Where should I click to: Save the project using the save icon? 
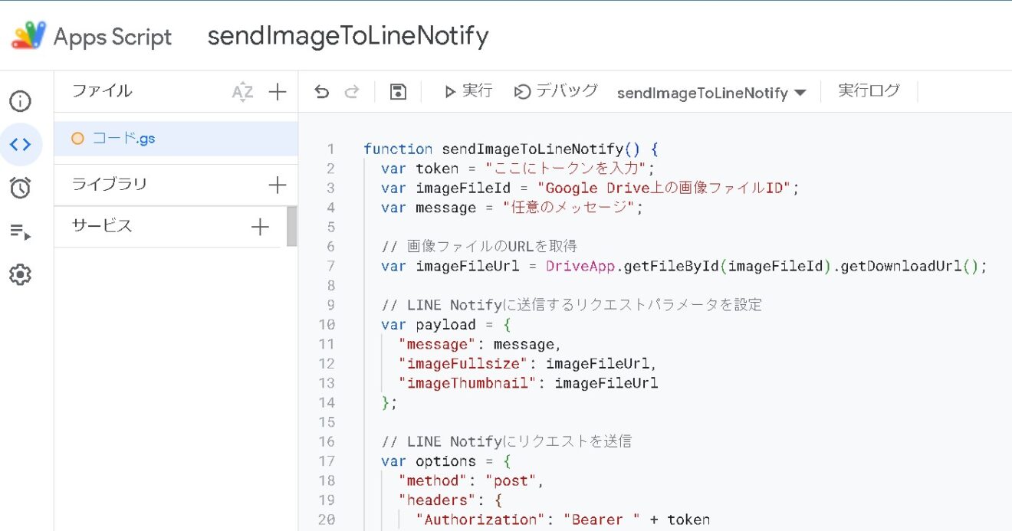pyautogui.click(x=398, y=90)
